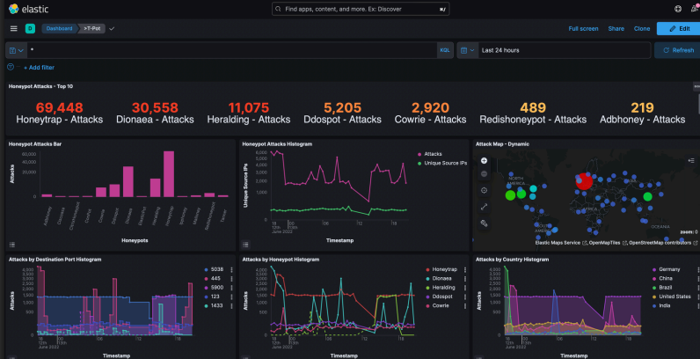The image size is (700, 359).
Task: Click the Elastic logo
Action: click(26, 8)
